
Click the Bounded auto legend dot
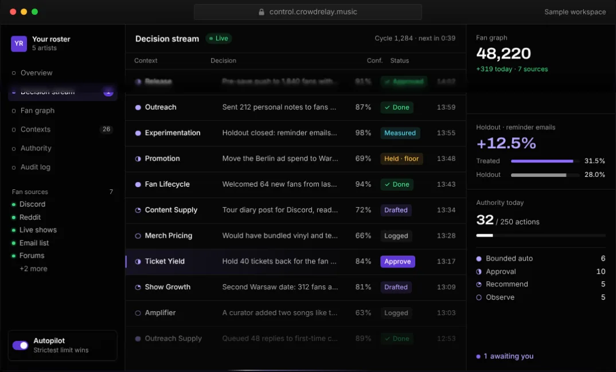click(x=478, y=259)
